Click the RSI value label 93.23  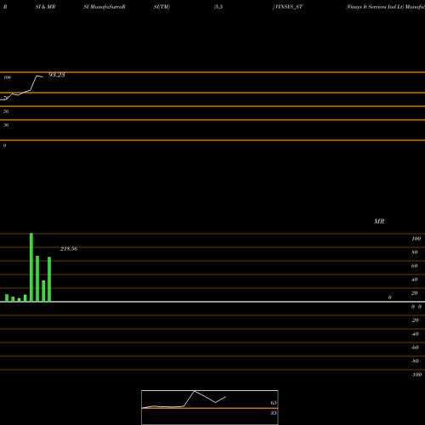(x=57, y=75)
